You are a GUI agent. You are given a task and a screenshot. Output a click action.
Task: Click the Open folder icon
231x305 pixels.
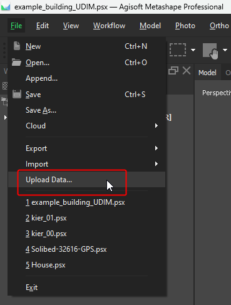pos(16,62)
